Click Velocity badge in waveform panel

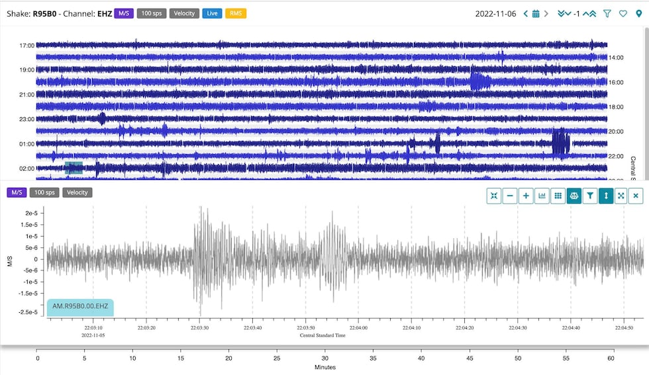coord(77,192)
